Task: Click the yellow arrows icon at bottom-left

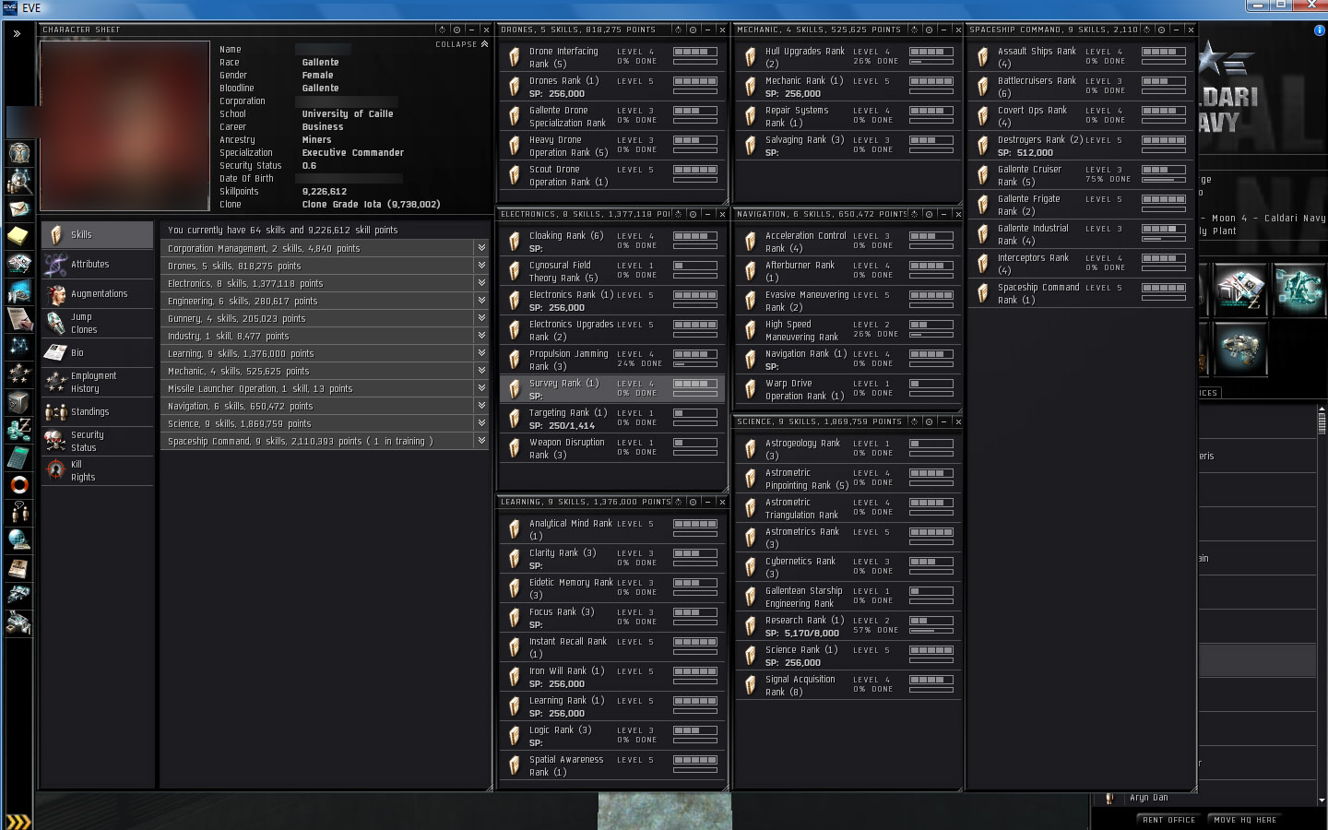Action: (18, 821)
